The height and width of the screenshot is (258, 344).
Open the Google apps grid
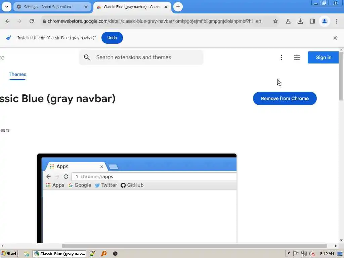pos(297,57)
